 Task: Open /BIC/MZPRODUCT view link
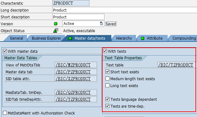[x=73, y=65]
